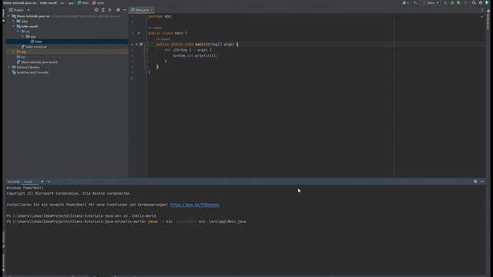Screen dimensions: 493x277
Task: Open terminal tab options dropdown arrow
Action: click(x=49, y=182)
